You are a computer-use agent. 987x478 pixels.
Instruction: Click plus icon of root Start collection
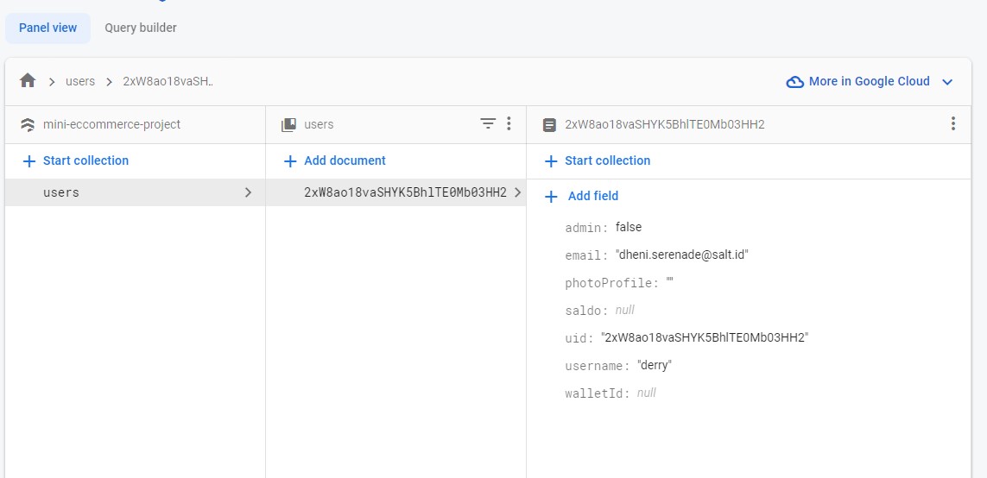[29, 161]
